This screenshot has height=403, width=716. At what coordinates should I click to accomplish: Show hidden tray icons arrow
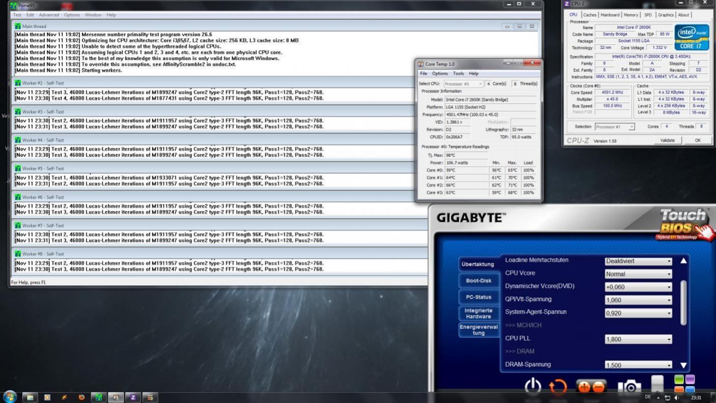click(658, 397)
